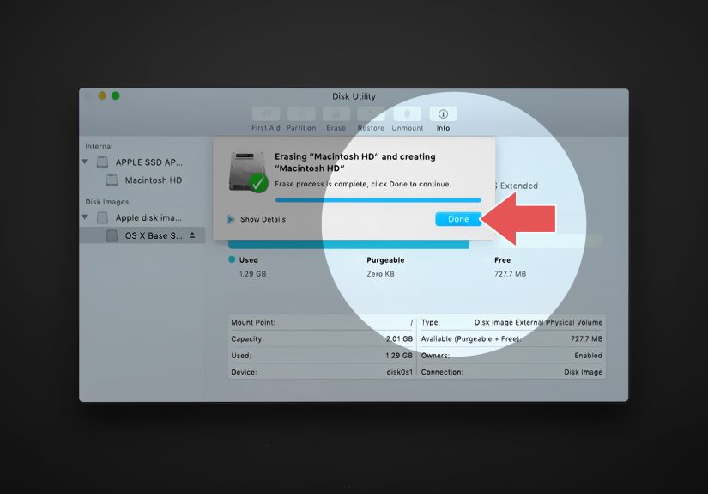Click the Partition toolbar icon

coord(301,114)
